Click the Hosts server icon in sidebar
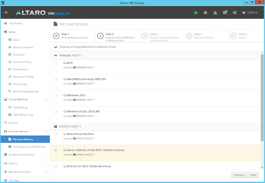The height and width of the screenshot is (183, 265). click(10, 40)
